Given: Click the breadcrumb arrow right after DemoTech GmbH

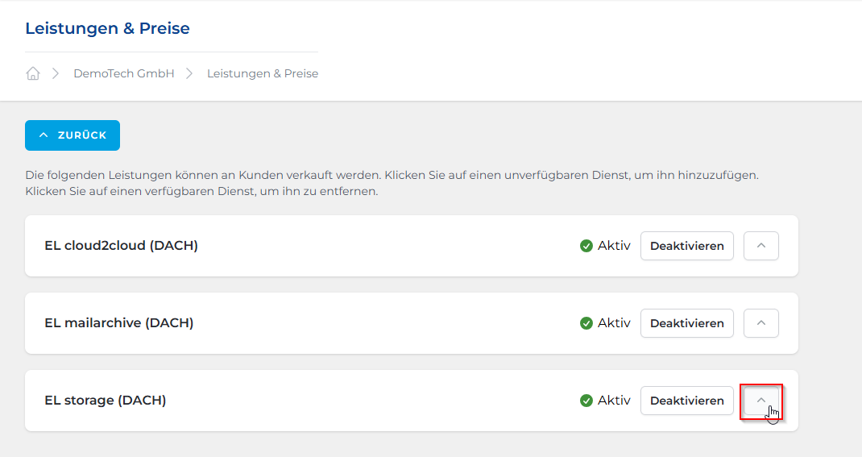Looking at the screenshot, I should 190,73.
